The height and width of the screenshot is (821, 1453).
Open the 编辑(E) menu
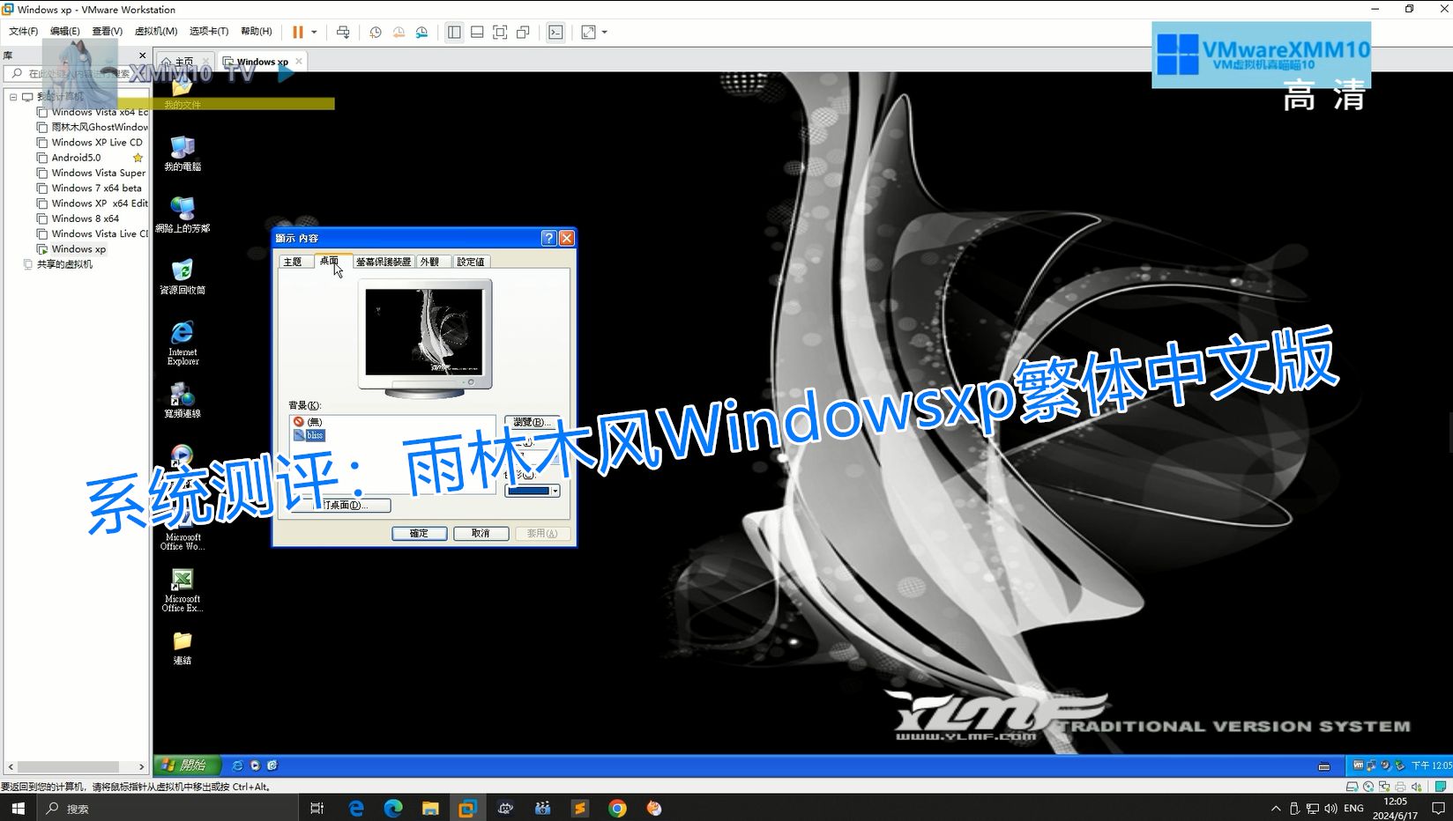[64, 31]
